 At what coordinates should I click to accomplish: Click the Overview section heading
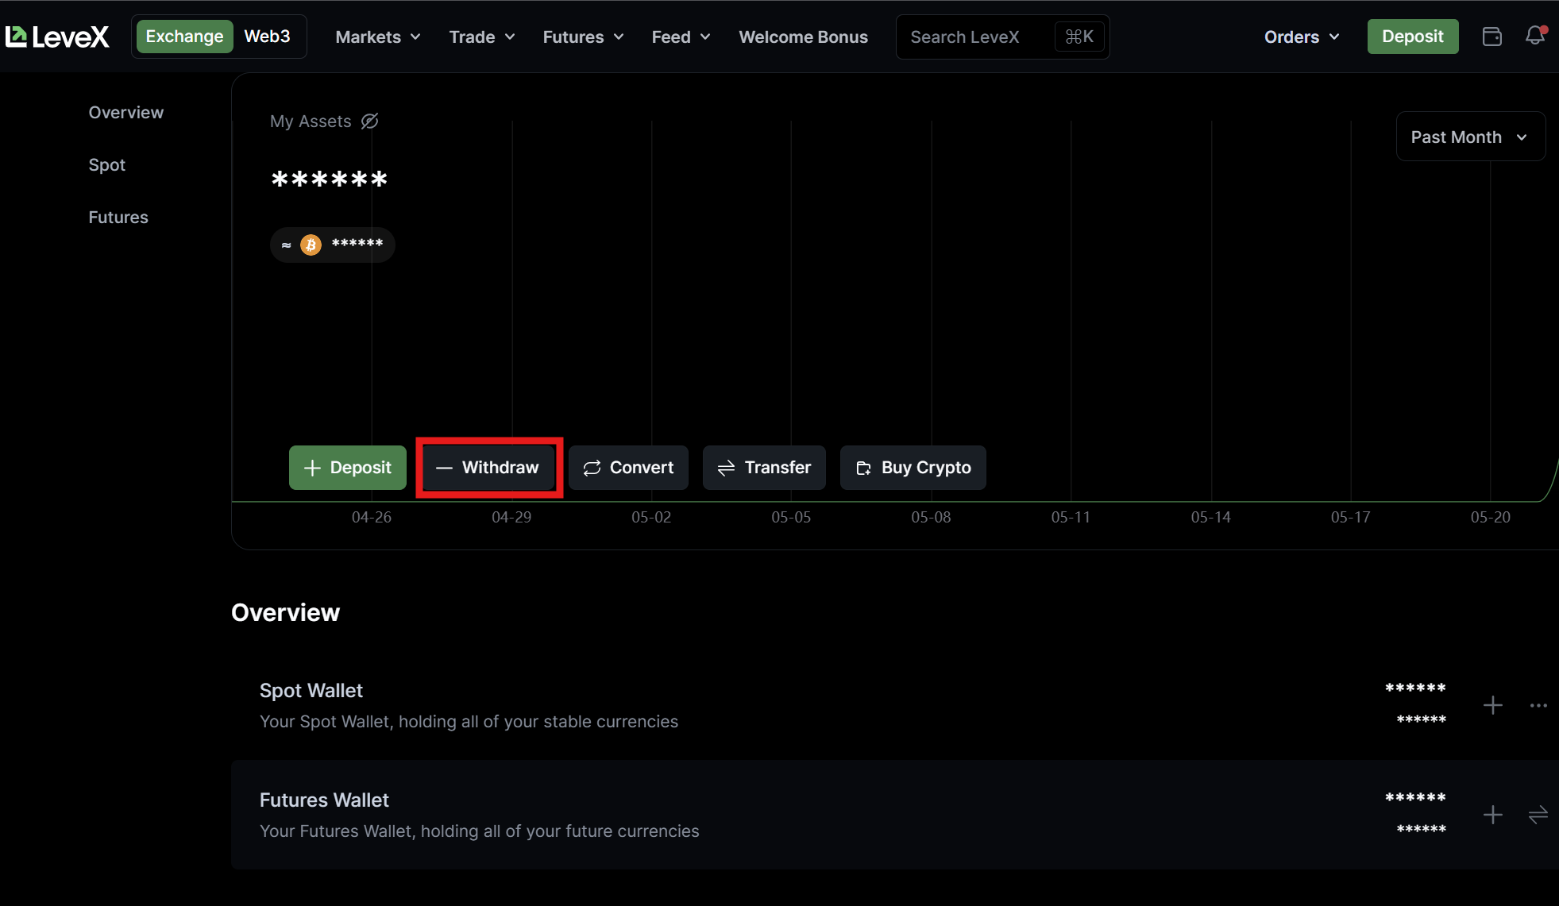click(x=285, y=613)
